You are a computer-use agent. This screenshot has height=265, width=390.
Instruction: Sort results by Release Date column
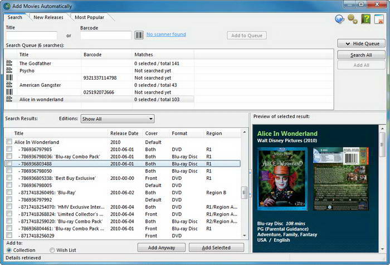pos(124,133)
